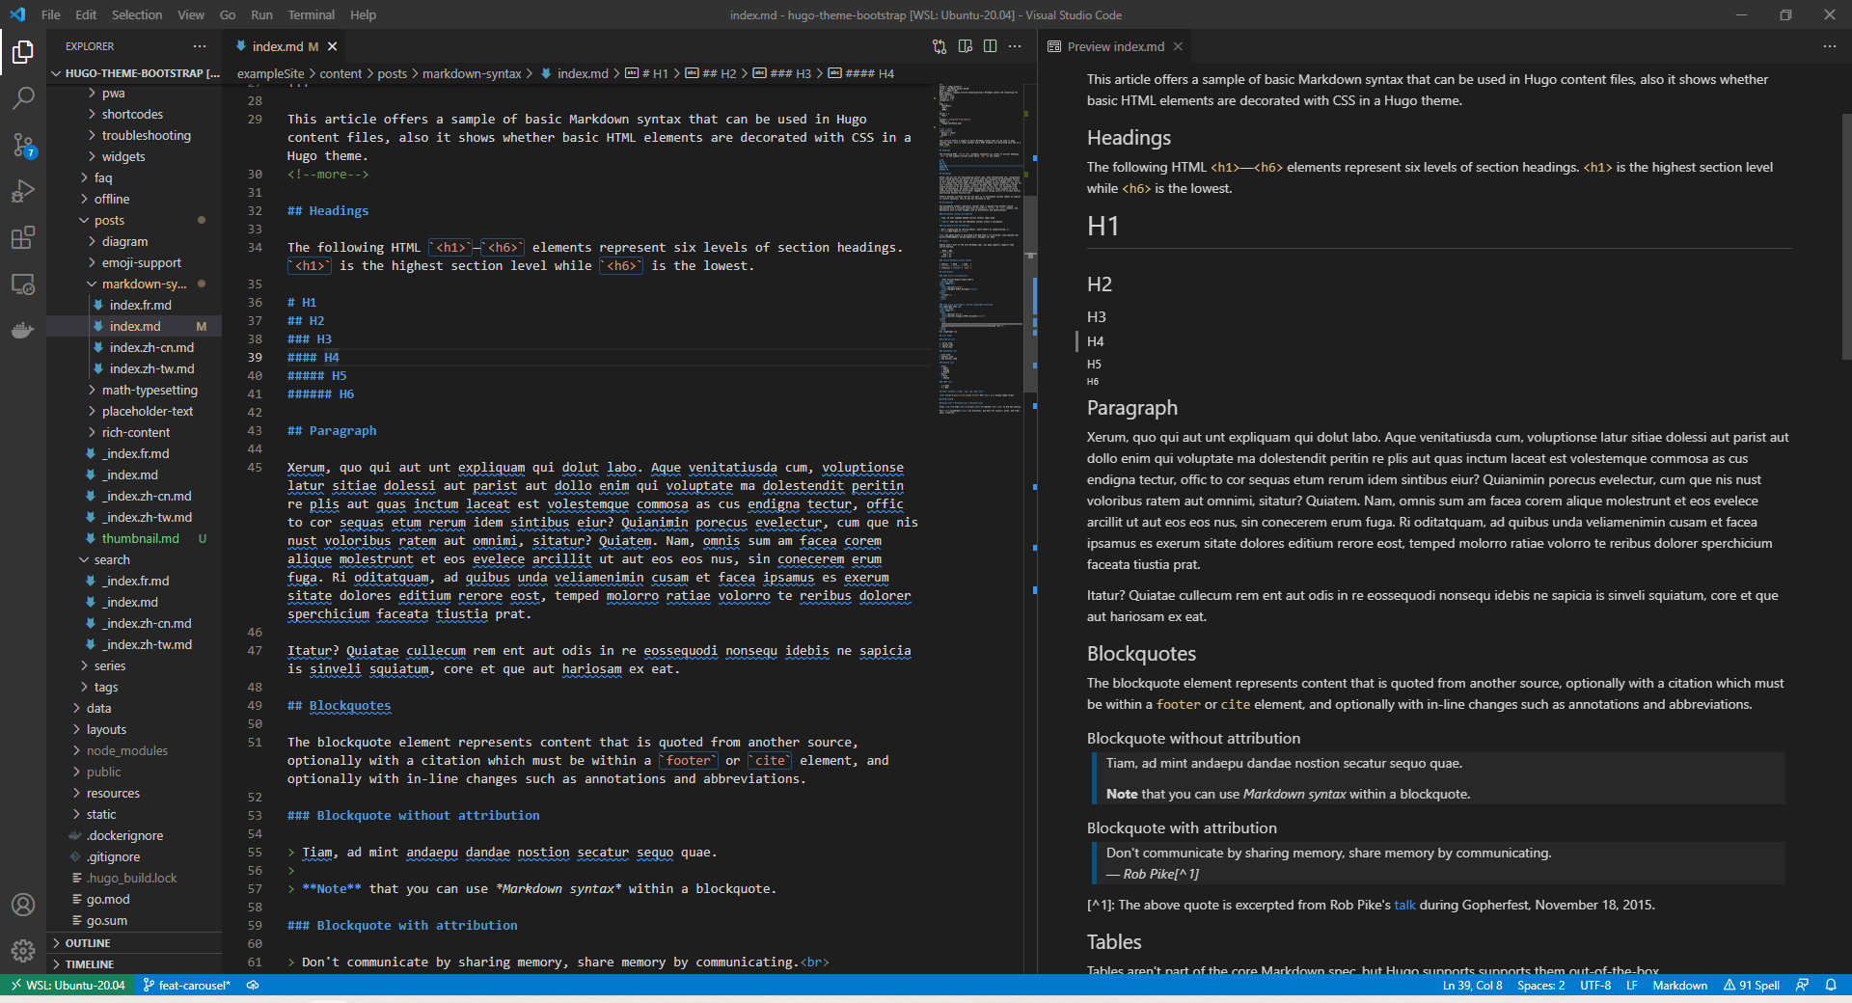1852x1003 pixels.
Task: Open the Accounts menu in activity bar
Action: pos(23,905)
